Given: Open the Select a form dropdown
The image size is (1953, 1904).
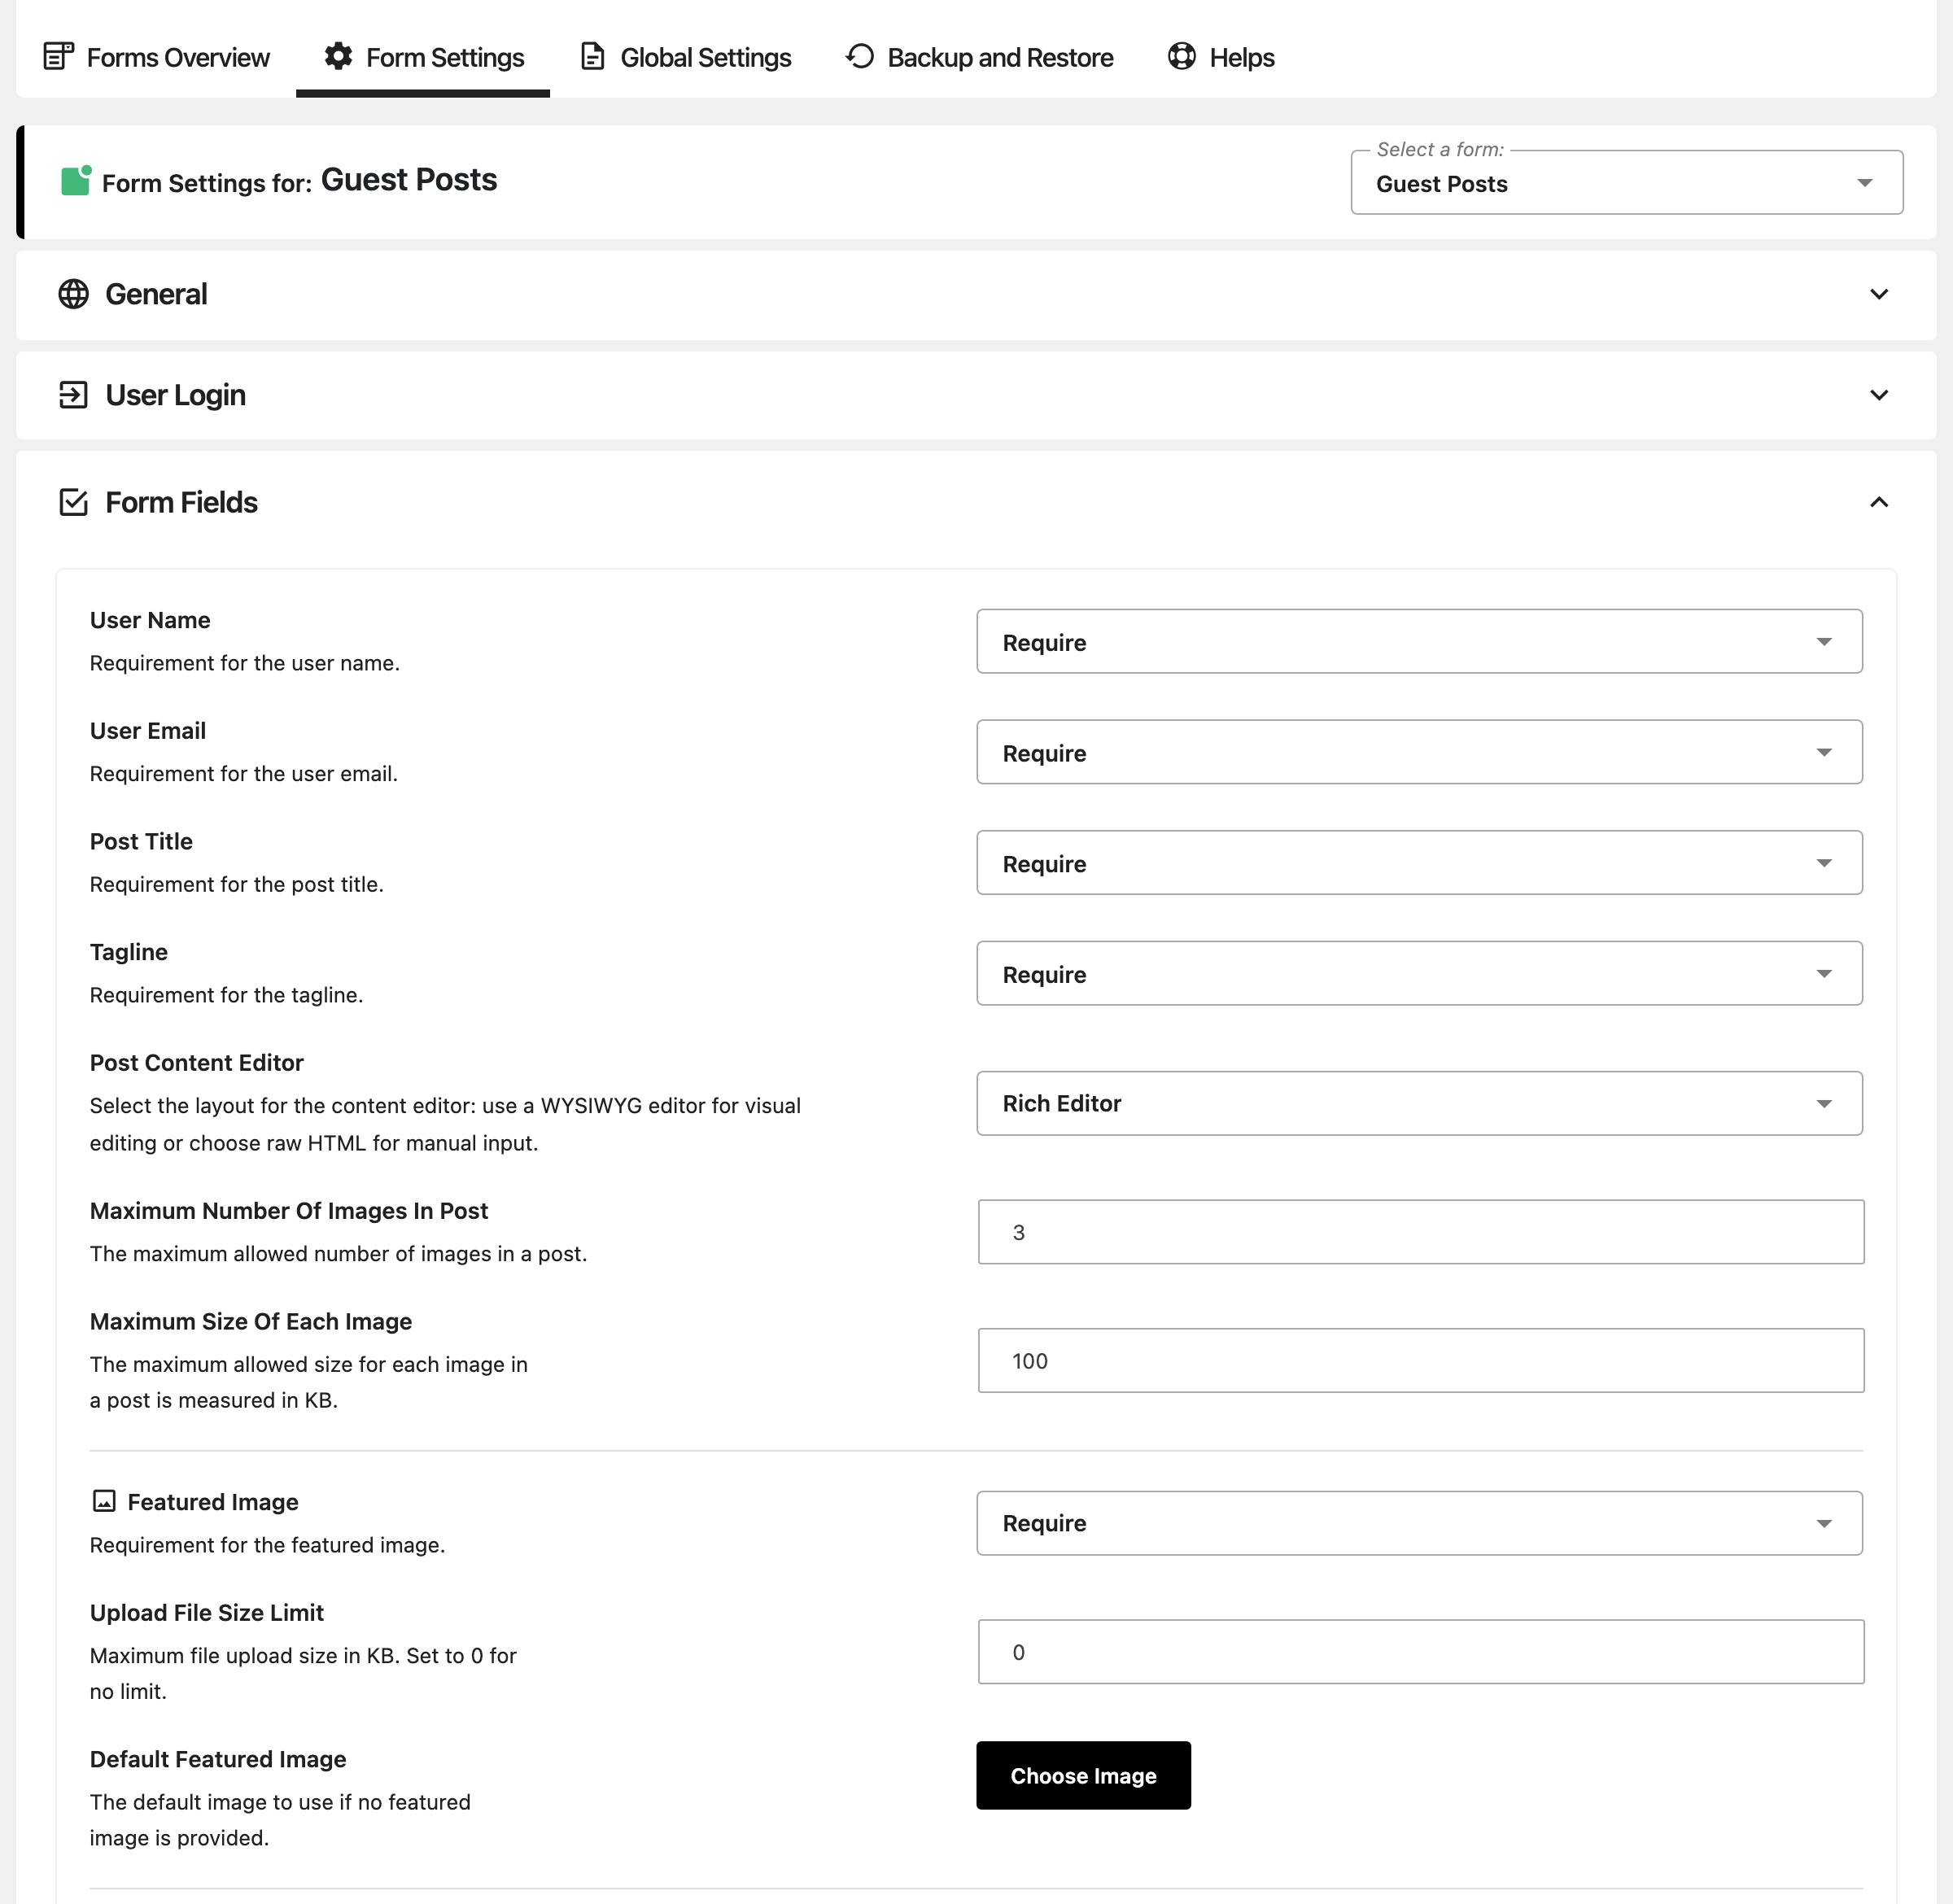Looking at the screenshot, I should click(1626, 183).
